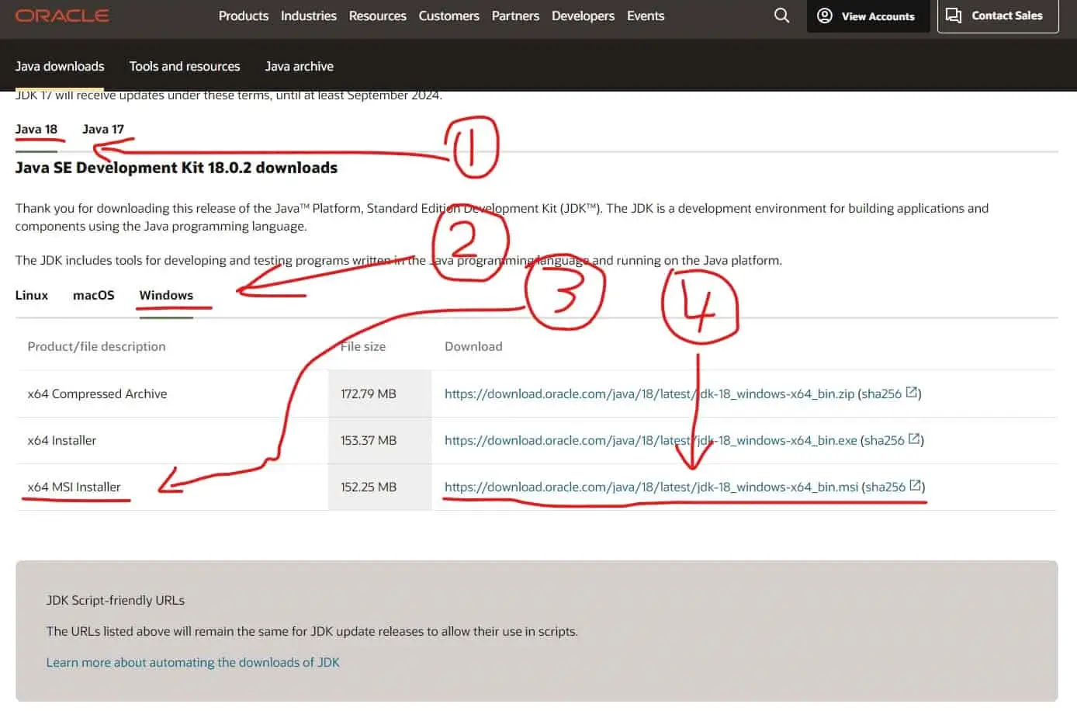Expand the Partners menu
This screenshot has height=711, width=1077.
click(x=515, y=16)
